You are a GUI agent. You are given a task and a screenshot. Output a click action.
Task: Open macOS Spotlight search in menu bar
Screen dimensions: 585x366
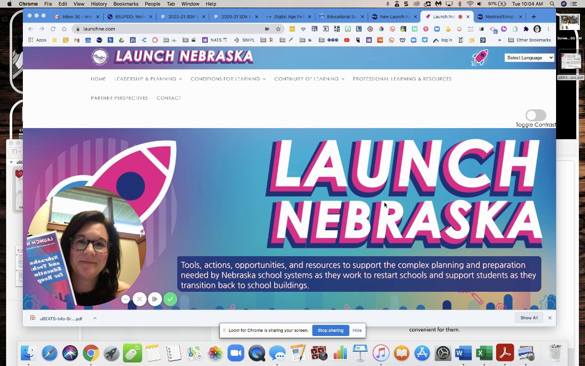[552, 4]
